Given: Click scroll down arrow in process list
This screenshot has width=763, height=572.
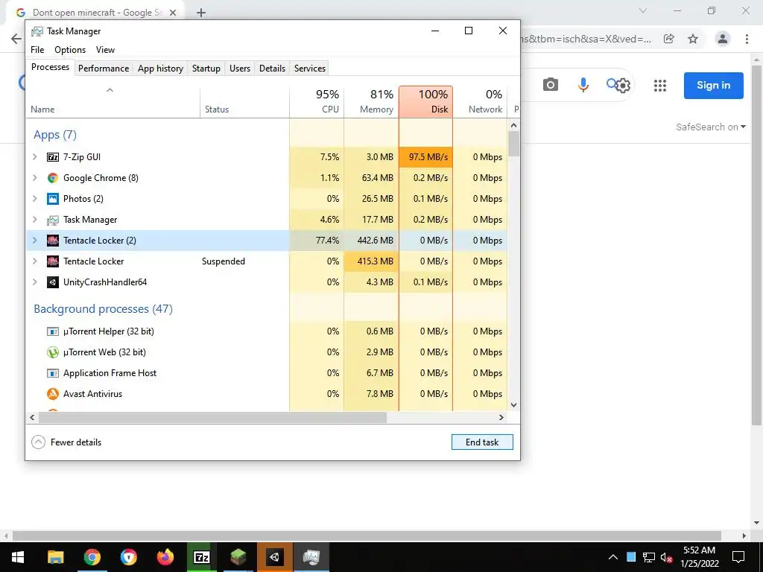Looking at the screenshot, I should (514, 405).
